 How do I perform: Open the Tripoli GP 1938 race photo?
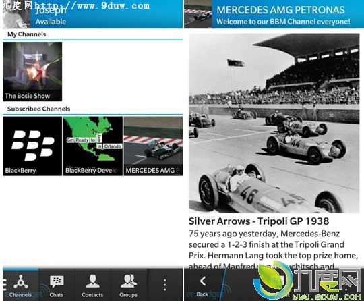click(274, 124)
